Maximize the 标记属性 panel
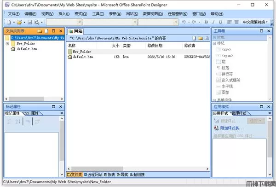276x187 pixels. click(x=53, y=107)
